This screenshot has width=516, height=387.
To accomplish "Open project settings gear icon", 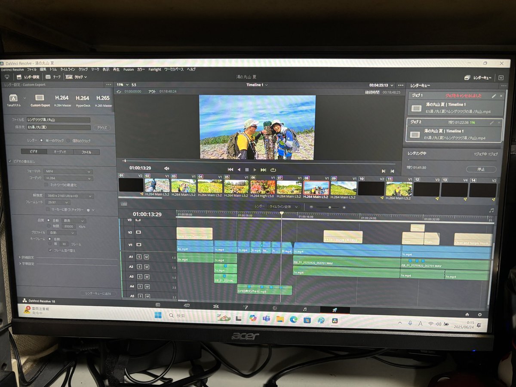I will tap(480, 315).
